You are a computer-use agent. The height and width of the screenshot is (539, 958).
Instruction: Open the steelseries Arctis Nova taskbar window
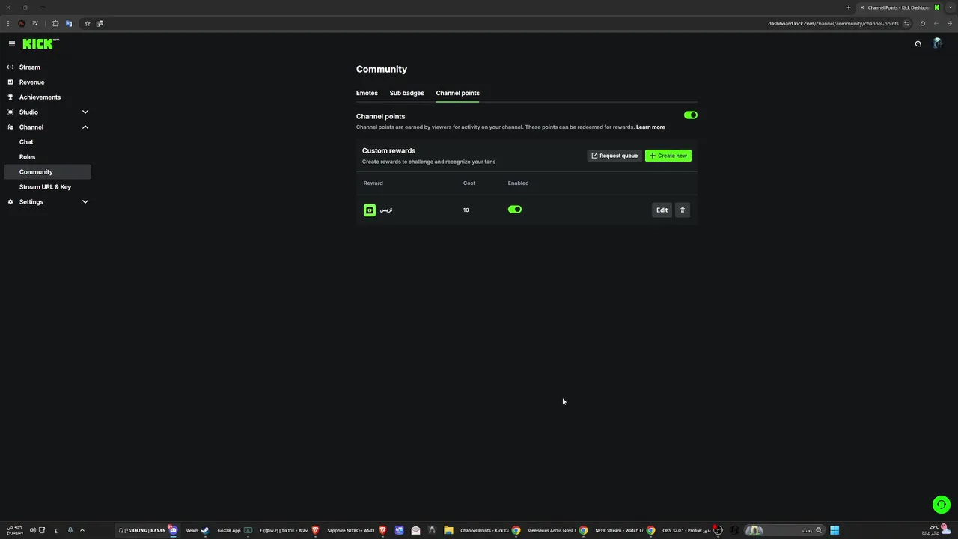click(x=558, y=530)
